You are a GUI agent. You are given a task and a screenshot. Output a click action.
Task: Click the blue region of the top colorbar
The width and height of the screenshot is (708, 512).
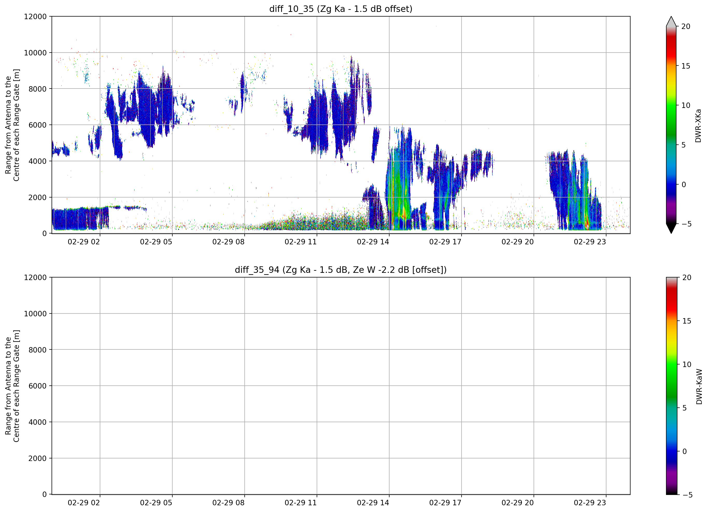[x=671, y=184]
